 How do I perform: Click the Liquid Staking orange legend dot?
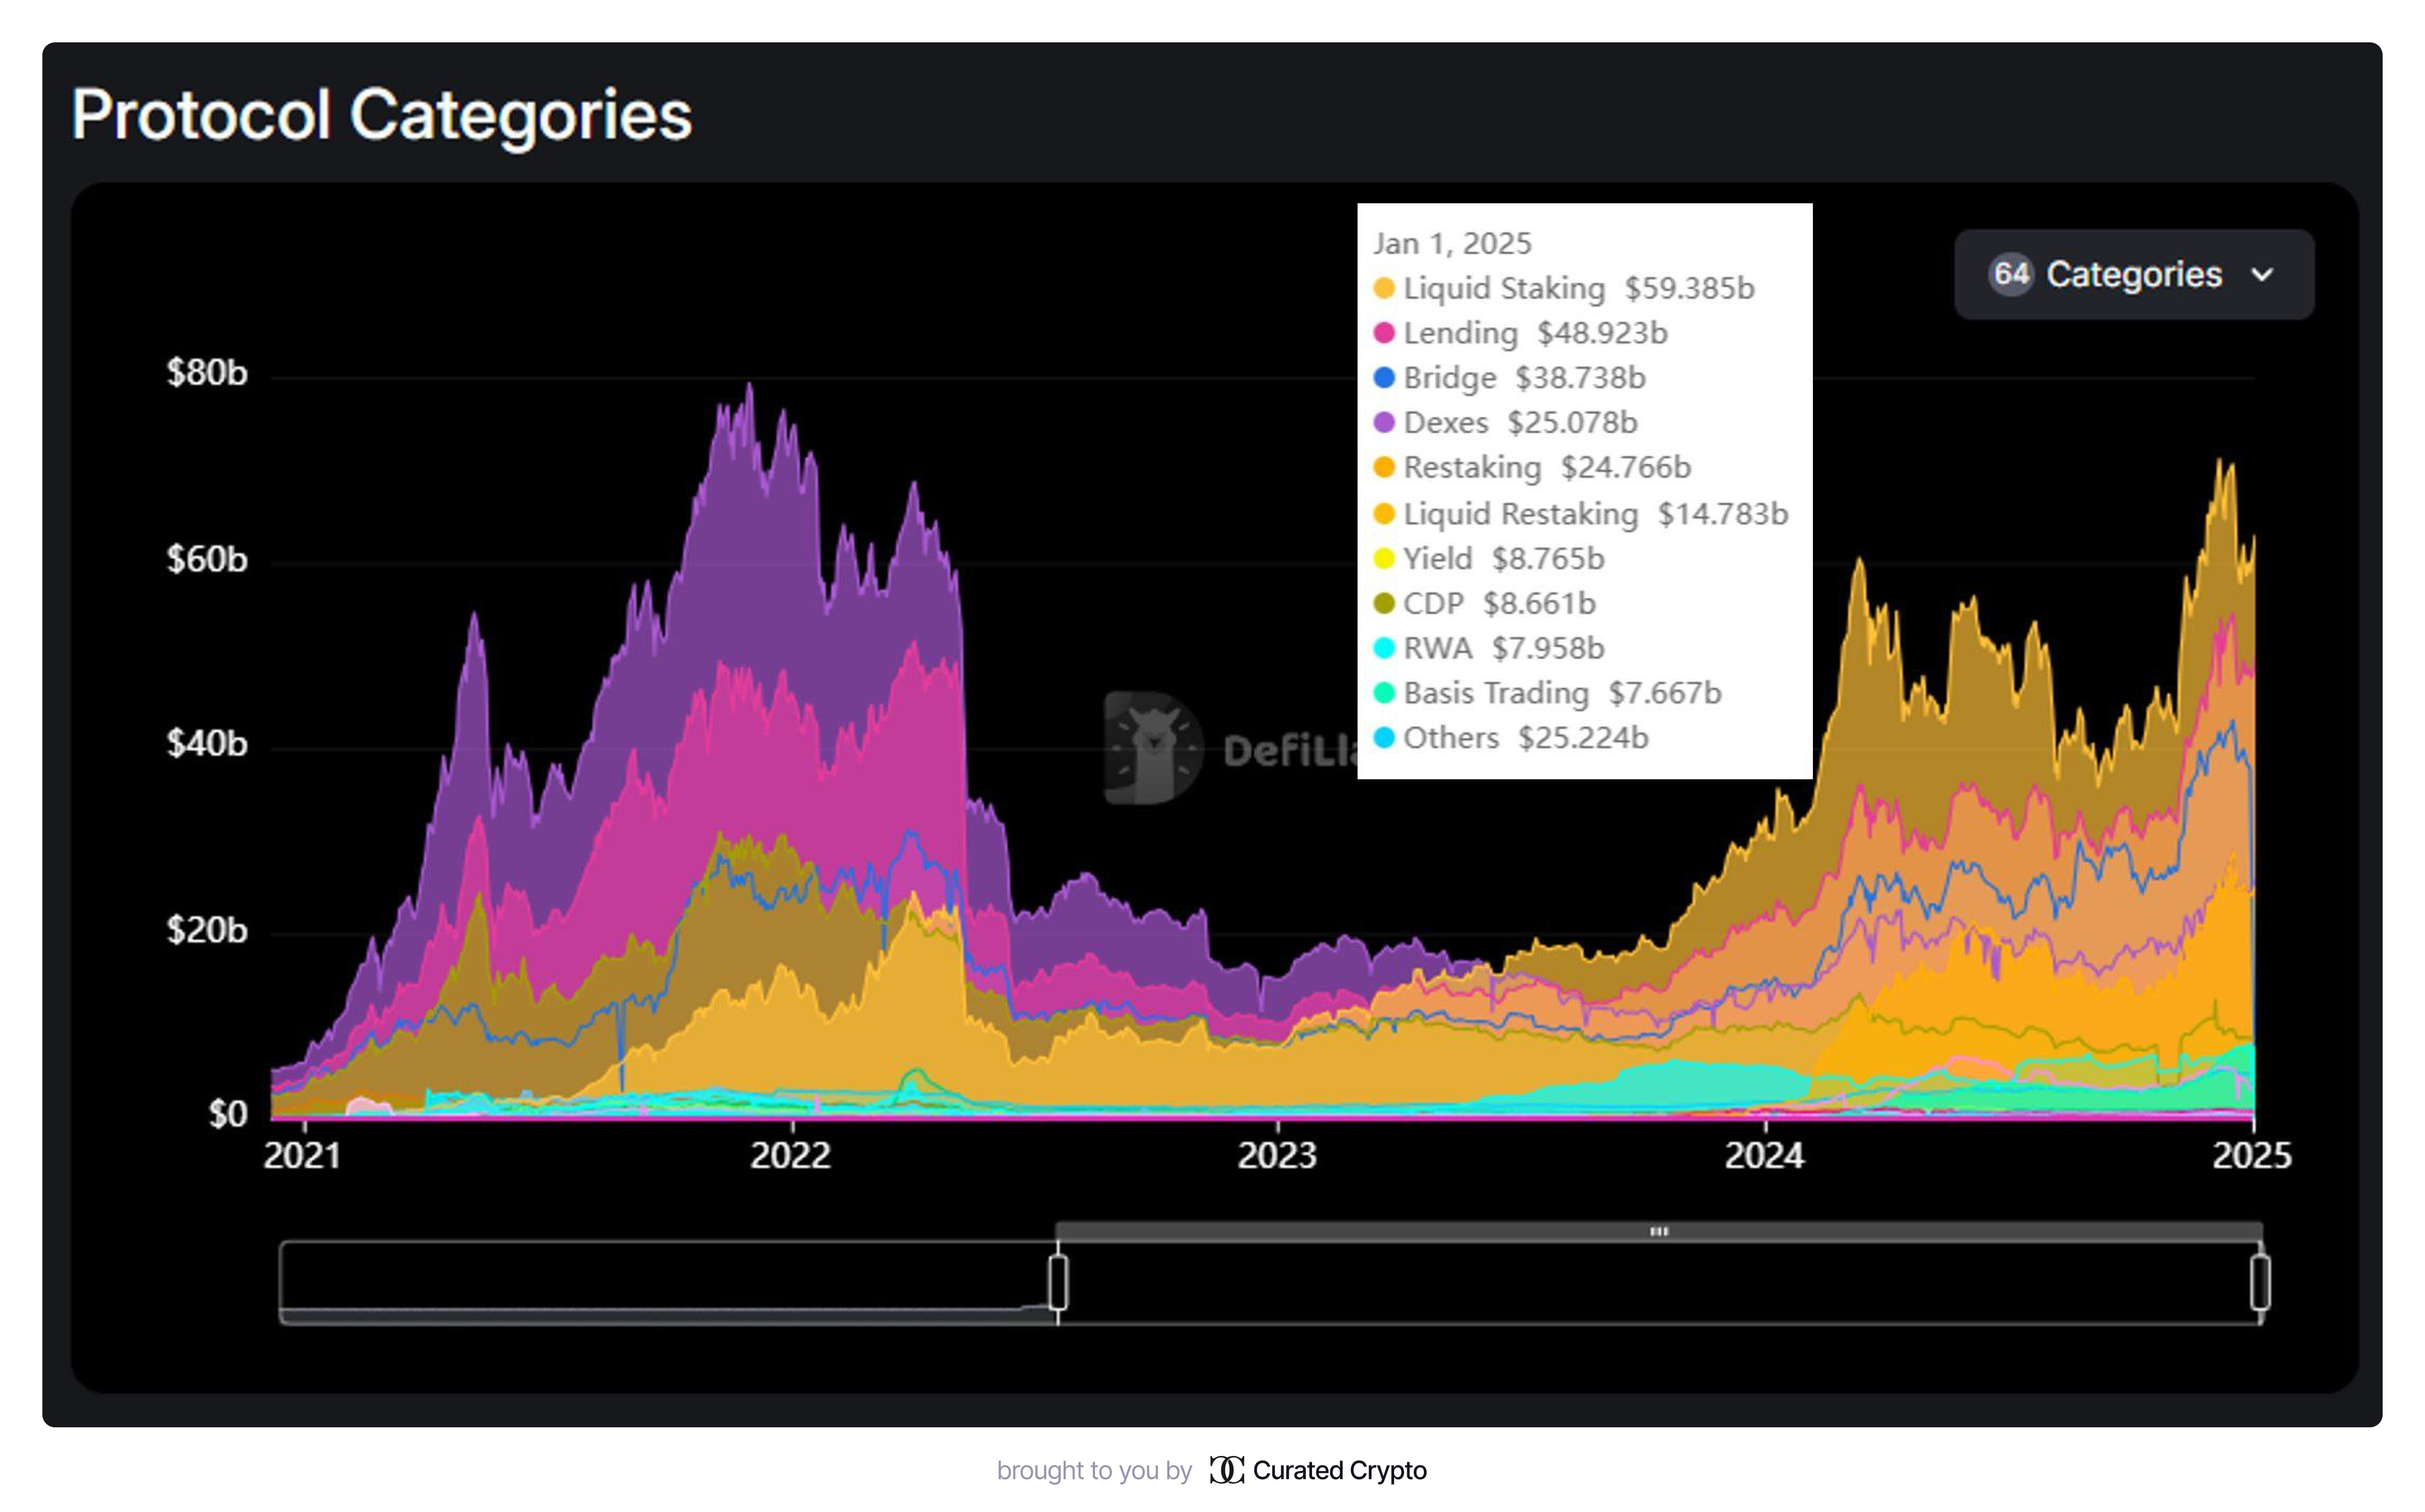pyautogui.click(x=1384, y=288)
